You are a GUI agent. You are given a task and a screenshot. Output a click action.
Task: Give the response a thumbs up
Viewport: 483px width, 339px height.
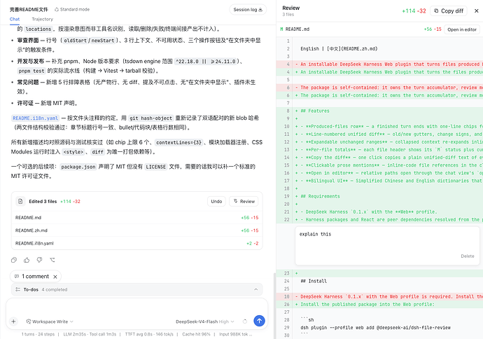[x=27, y=260]
